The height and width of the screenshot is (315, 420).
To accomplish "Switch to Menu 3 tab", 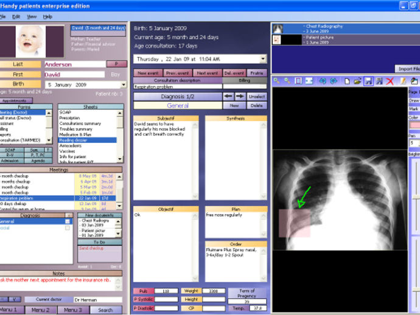I will click(x=73, y=310).
